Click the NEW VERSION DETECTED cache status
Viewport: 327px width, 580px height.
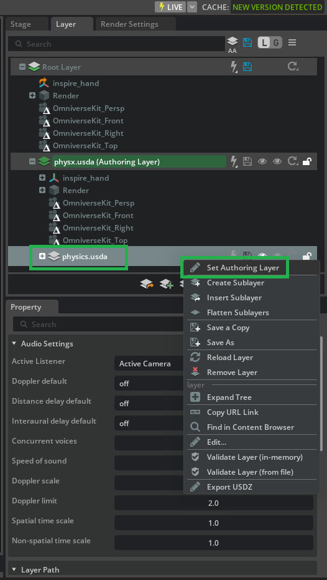tap(277, 7)
